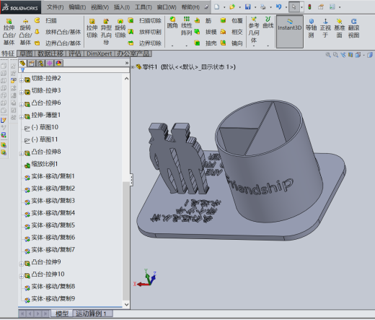Viewport: 375px width, 320px height.
Task: Open the DisplayManager appearance sphere tab
Action: click(x=58, y=63)
